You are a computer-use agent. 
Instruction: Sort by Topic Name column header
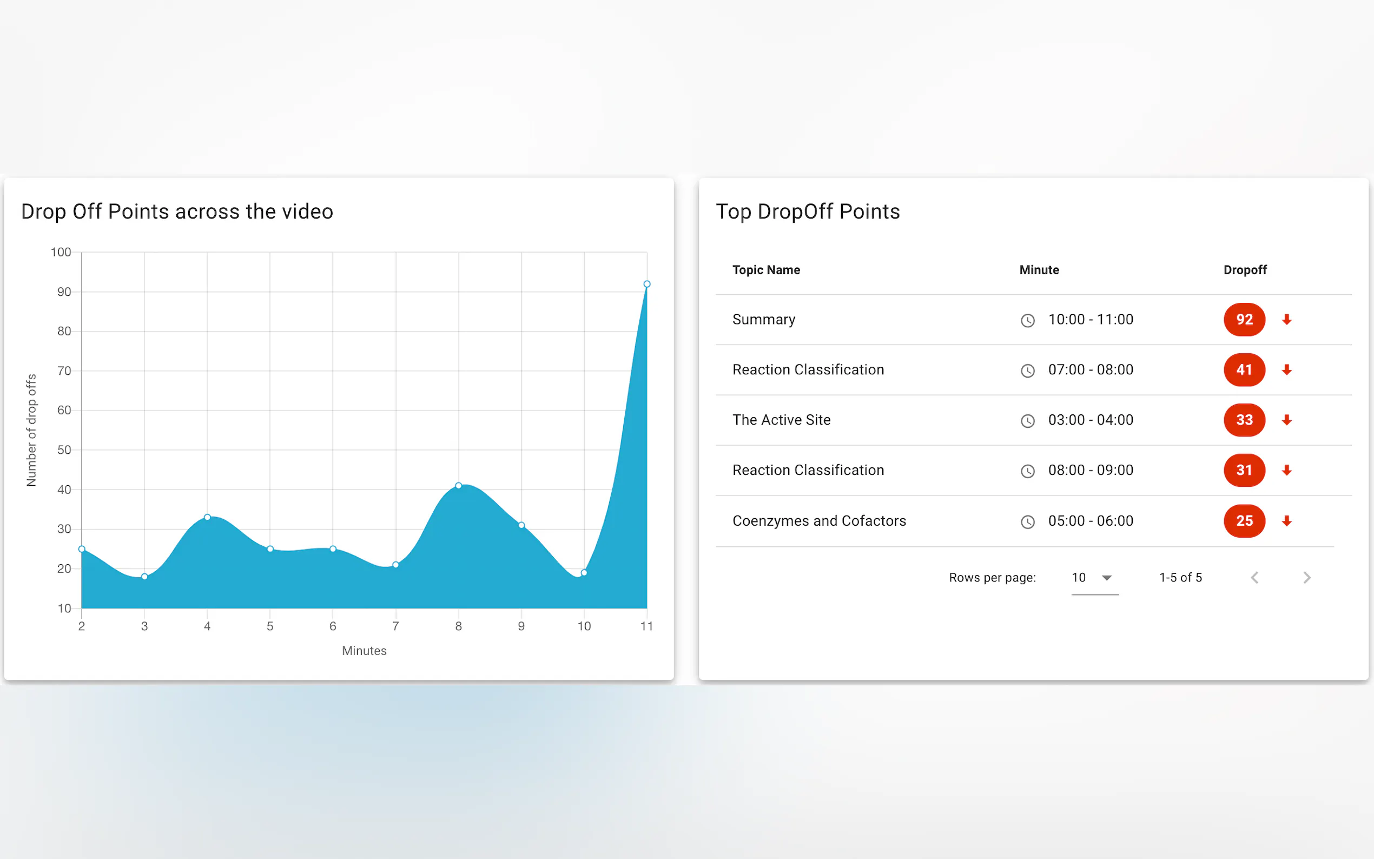pyautogui.click(x=765, y=270)
